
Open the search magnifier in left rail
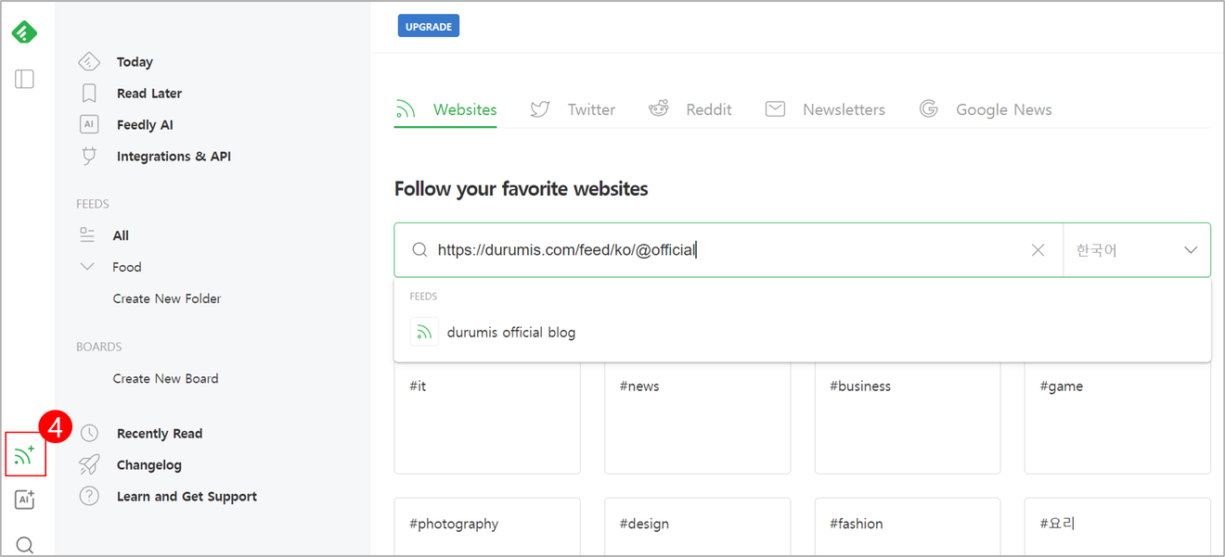coord(25,545)
